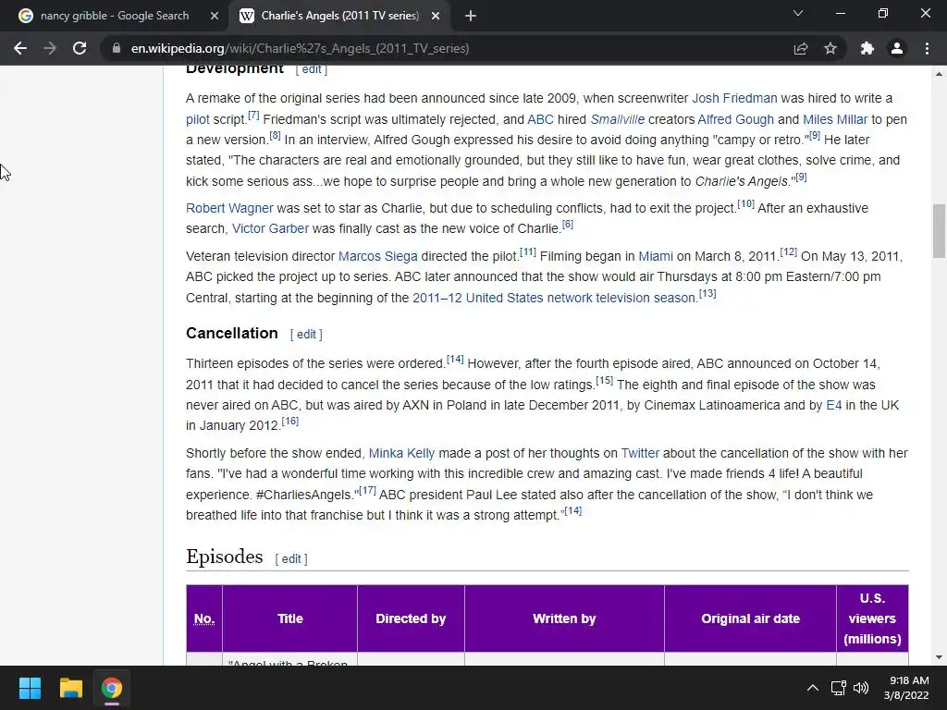Open the clock showing 9:18 AM
Screen dimensions: 947x710
[x=906, y=688]
